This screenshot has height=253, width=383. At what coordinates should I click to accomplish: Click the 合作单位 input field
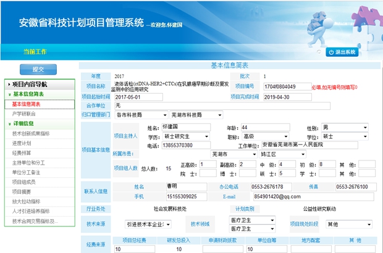[222, 106]
